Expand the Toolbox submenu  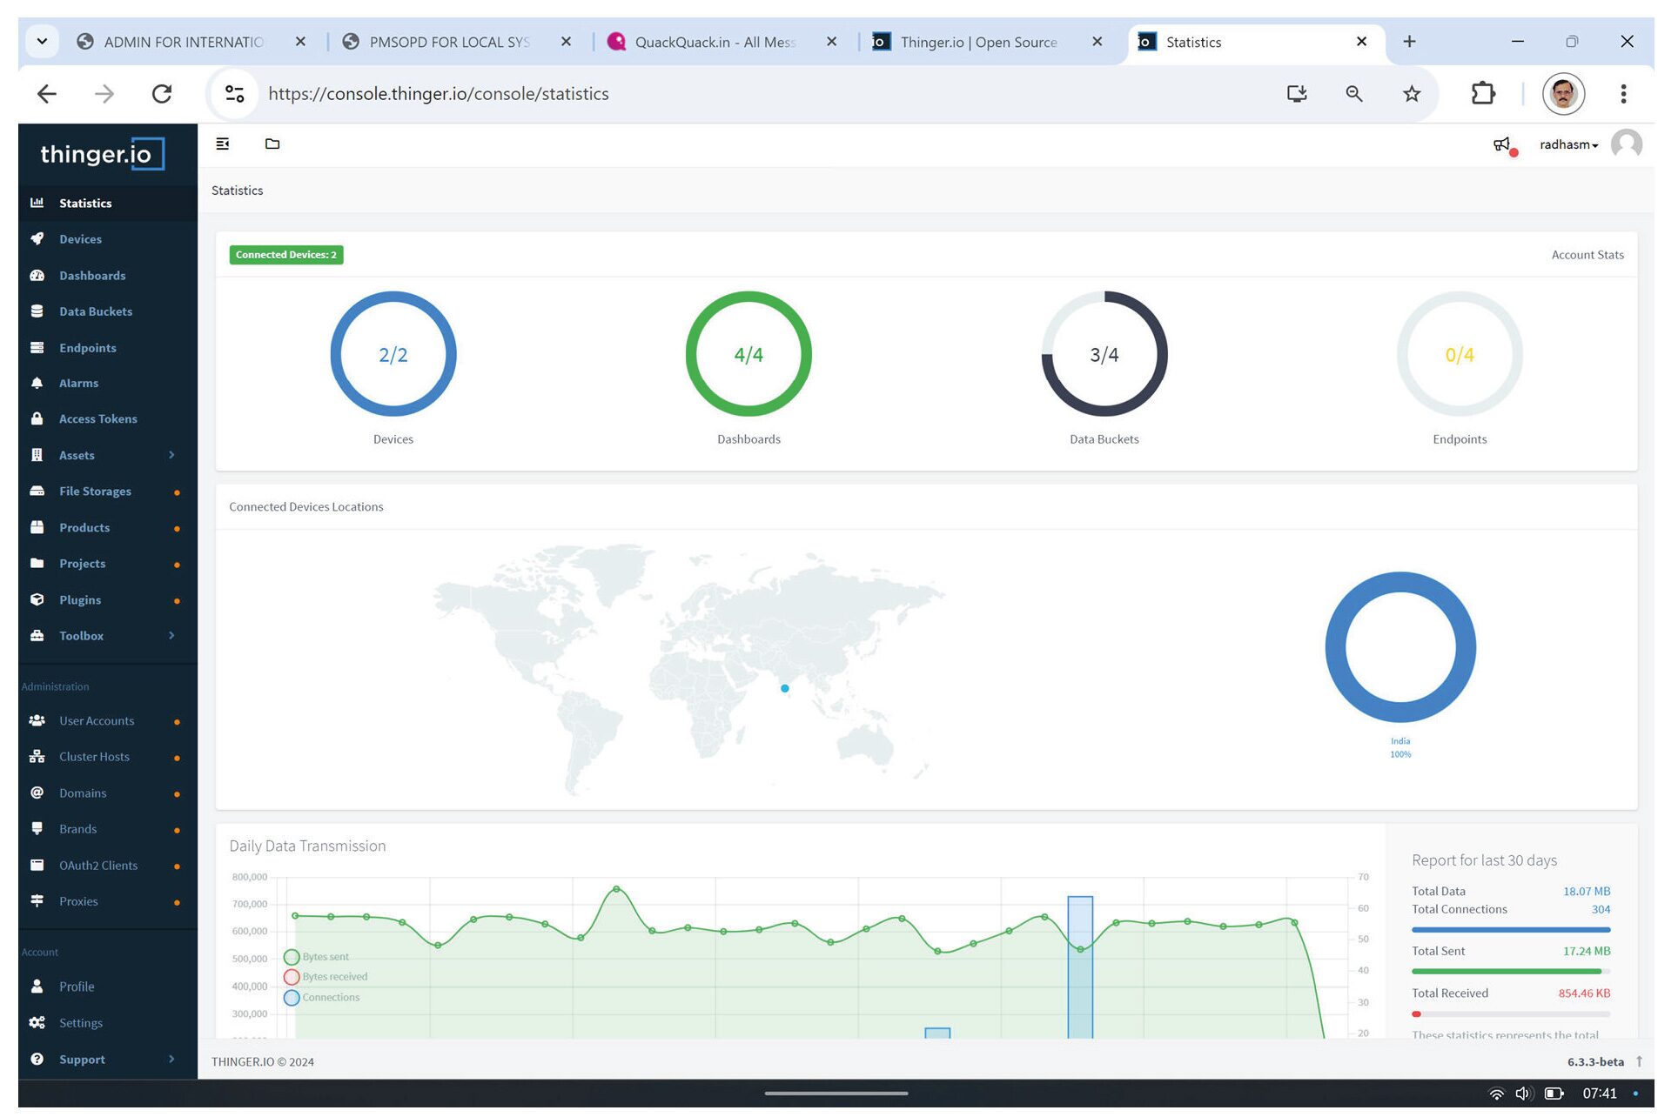[x=171, y=637]
